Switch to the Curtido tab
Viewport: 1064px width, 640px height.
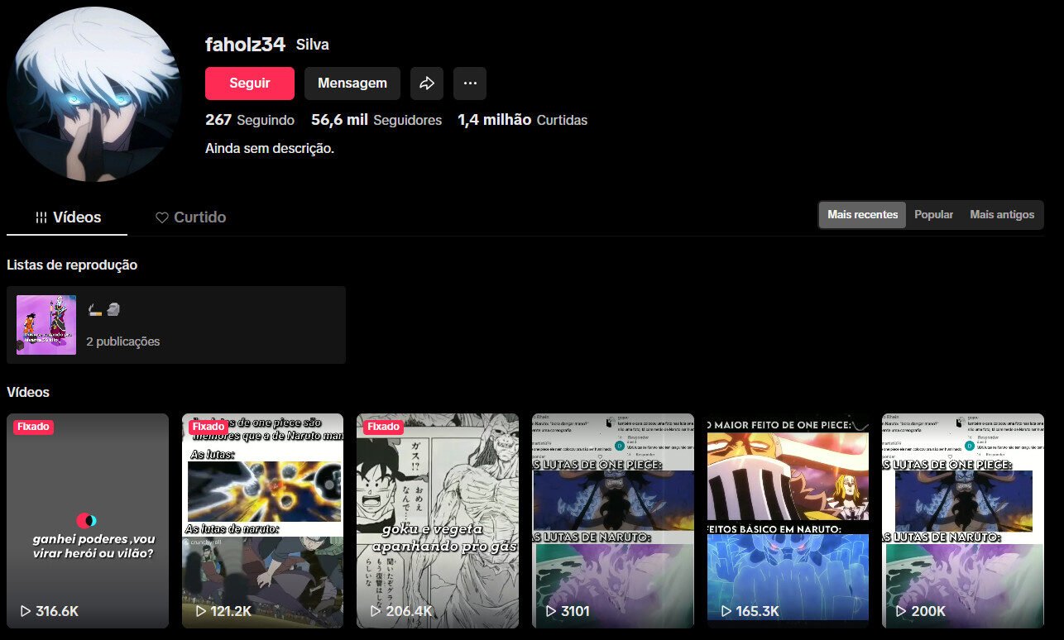click(190, 217)
